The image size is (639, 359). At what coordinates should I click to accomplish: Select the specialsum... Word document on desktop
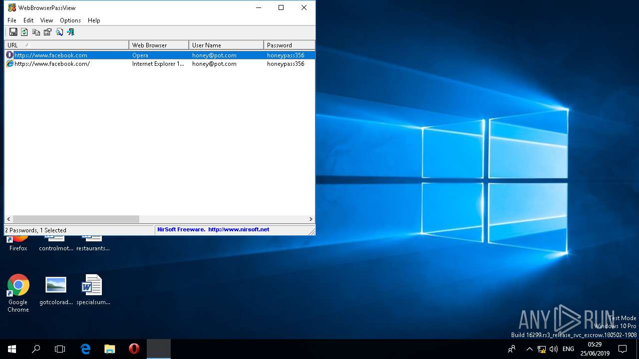coord(93,290)
